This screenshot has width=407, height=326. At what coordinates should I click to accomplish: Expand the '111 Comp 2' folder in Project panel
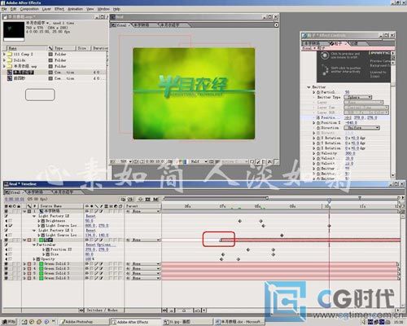tap(4, 54)
